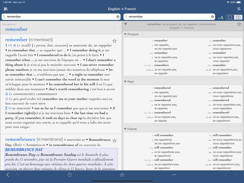Favorite the 'remember' dictionary entry star
This screenshot has height=183, width=244.
click(114, 41)
